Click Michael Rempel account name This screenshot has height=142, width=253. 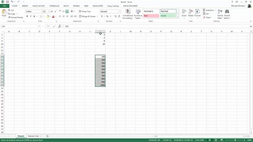point(238,6)
